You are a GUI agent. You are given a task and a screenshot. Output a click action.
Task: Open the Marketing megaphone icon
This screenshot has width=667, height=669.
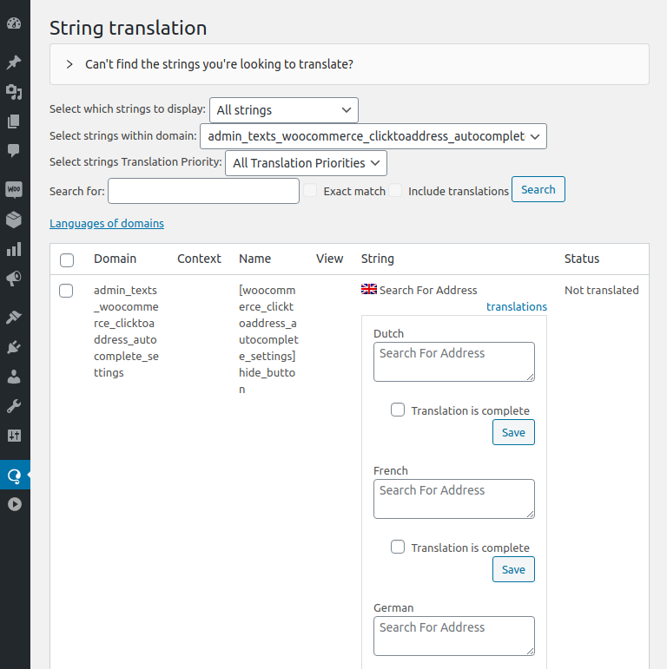point(14,279)
